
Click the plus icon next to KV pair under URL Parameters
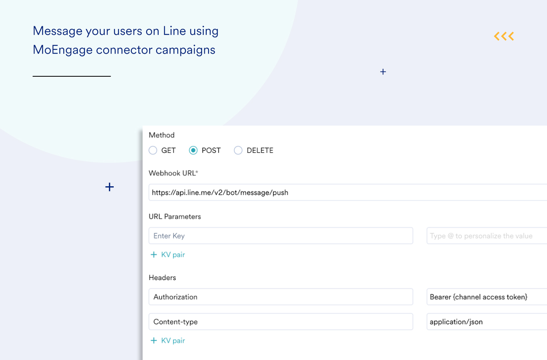(154, 254)
